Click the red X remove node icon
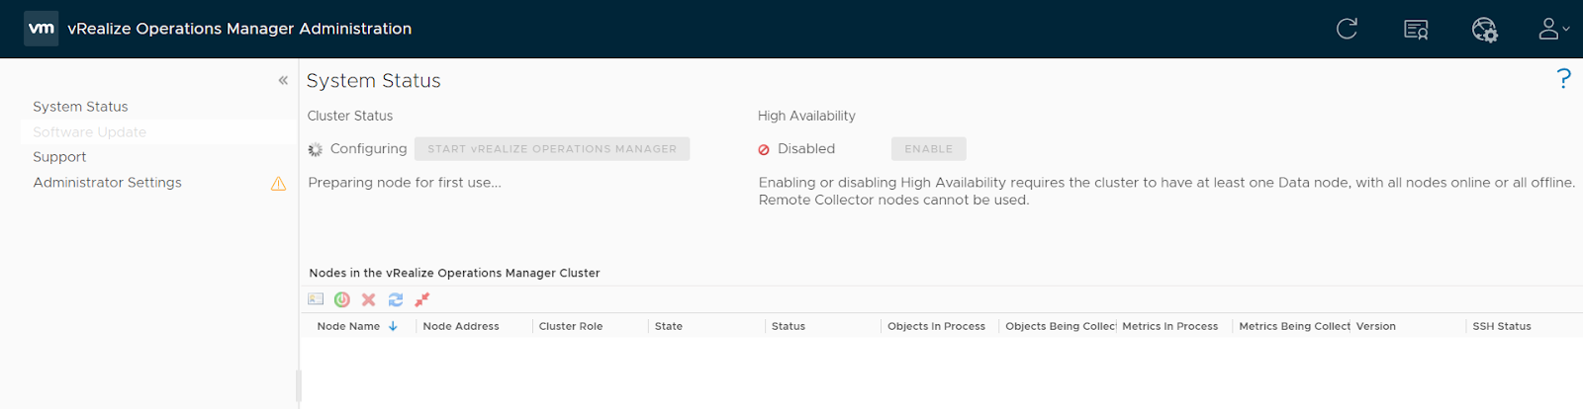This screenshot has height=409, width=1583. tap(369, 299)
